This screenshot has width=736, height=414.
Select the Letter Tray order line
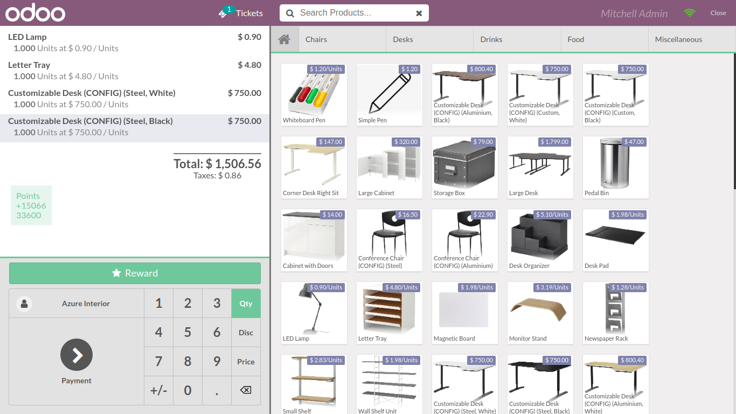pyautogui.click(x=135, y=70)
